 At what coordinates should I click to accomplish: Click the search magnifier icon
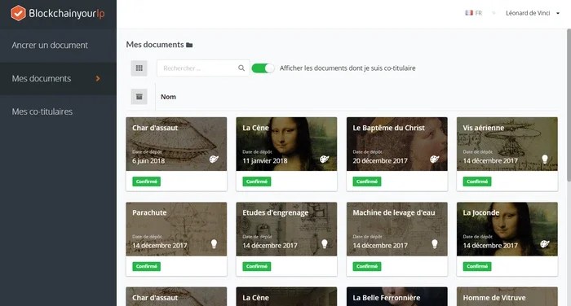click(x=241, y=68)
